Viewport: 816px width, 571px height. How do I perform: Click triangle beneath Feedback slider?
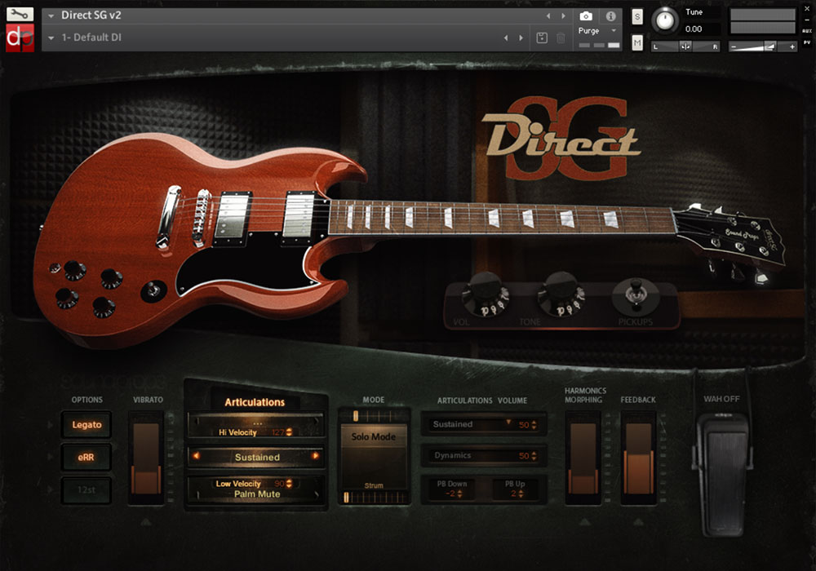tap(639, 521)
